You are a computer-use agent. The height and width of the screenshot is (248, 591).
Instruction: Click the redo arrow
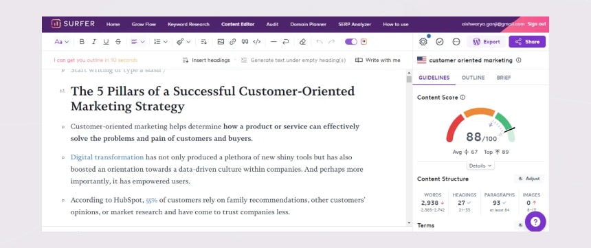331,42
